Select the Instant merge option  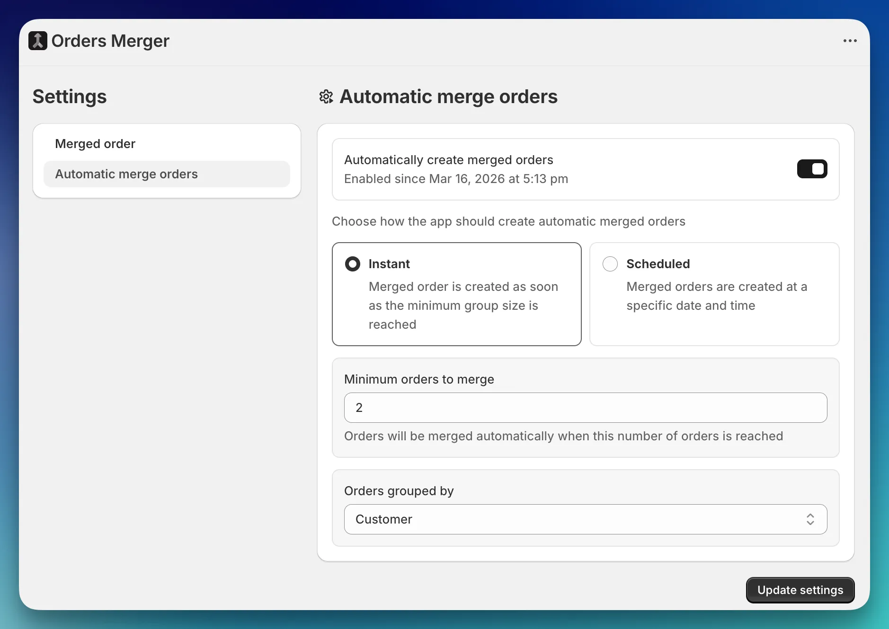pyautogui.click(x=352, y=263)
